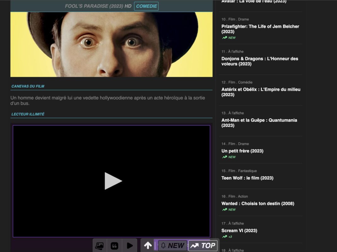This screenshot has height=252, width=337.
Task: Click the '15 . Film . Fantastique' label
Action: (239, 171)
